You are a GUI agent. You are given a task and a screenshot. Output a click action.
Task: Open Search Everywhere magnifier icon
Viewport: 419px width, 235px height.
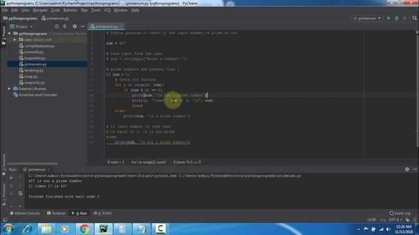tap(414, 18)
